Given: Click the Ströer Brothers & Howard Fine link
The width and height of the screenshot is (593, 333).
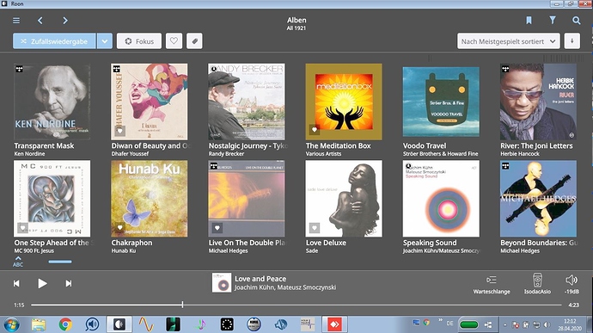Looking at the screenshot, I should (x=441, y=154).
